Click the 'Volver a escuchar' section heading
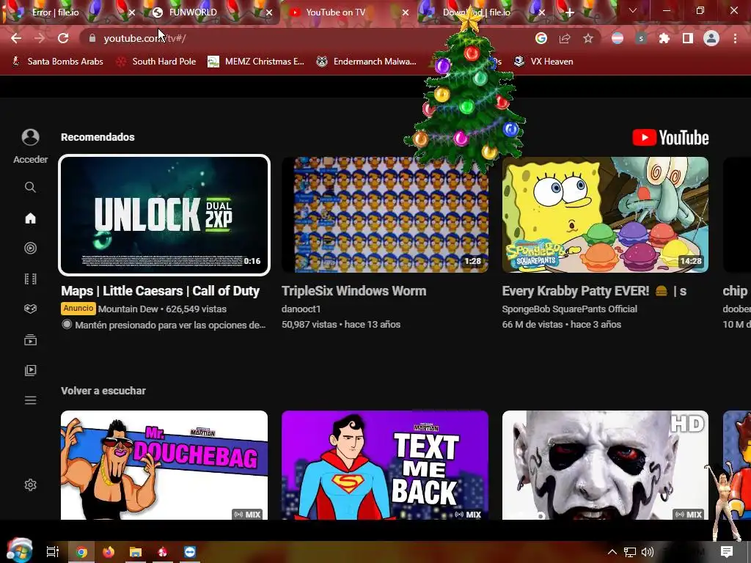751x563 pixels. 103,391
